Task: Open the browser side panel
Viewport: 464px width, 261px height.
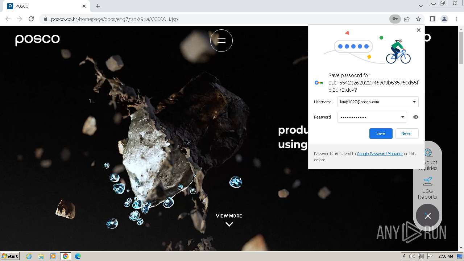Action: [x=433, y=19]
